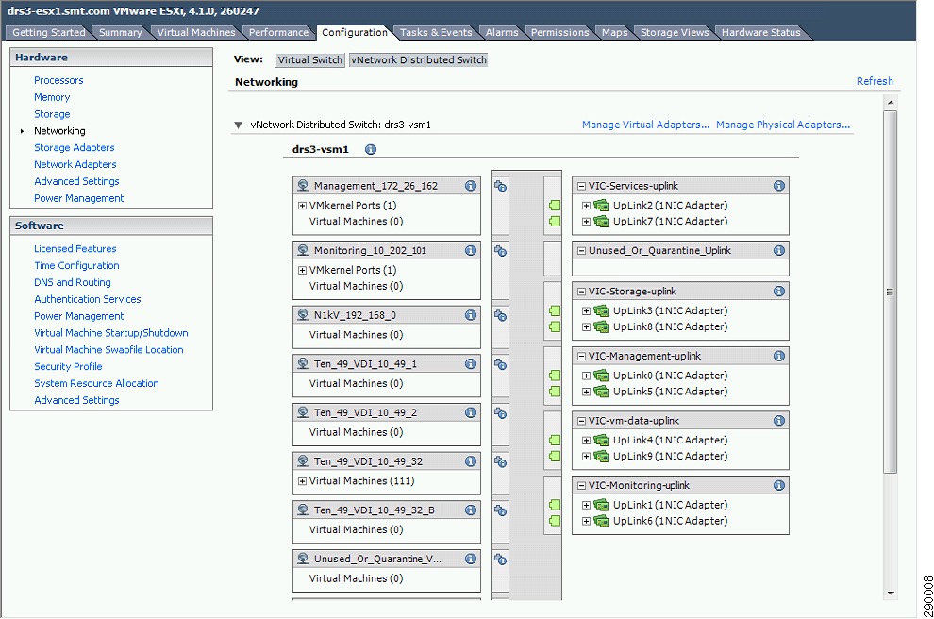Click port connector icon beside Ten_49_VDI_10_49_32
The image size is (934, 619).
500,462
